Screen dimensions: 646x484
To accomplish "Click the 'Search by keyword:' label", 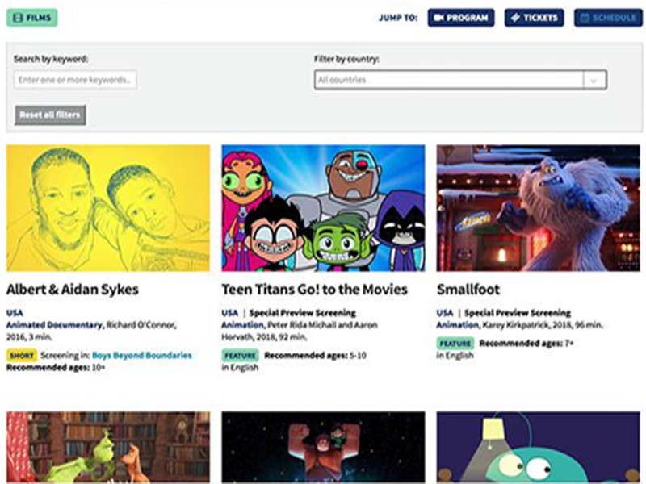I will 51,59.
